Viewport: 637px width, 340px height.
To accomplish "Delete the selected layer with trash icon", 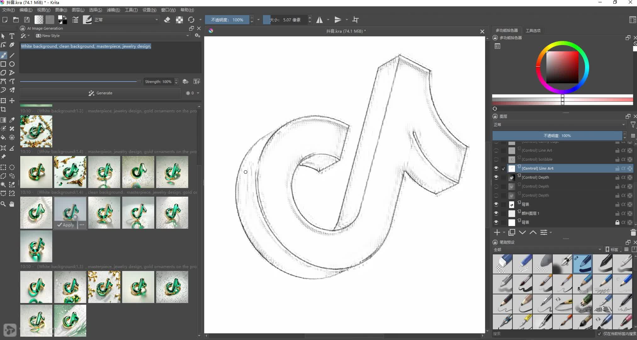I will [x=633, y=233].
